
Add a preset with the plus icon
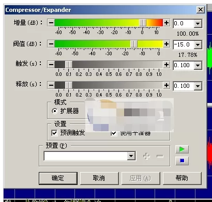pyautogui.click(x=146, y=156)
